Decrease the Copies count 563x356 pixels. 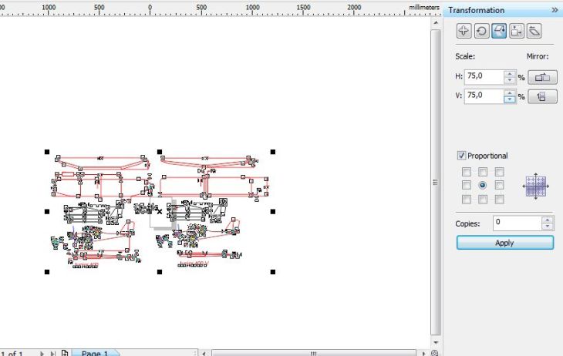point(548,227)
